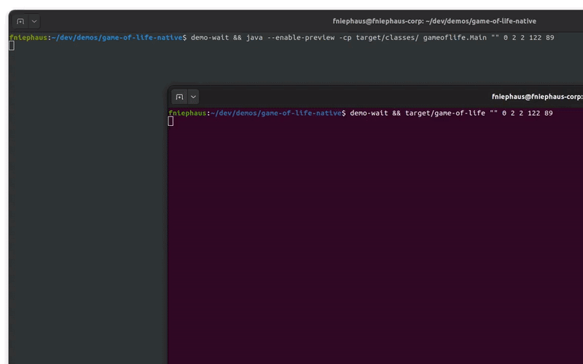Click the block cursor in the grey terminal
583x364 pixels.
pyautogui.click(x=12, y=46)
